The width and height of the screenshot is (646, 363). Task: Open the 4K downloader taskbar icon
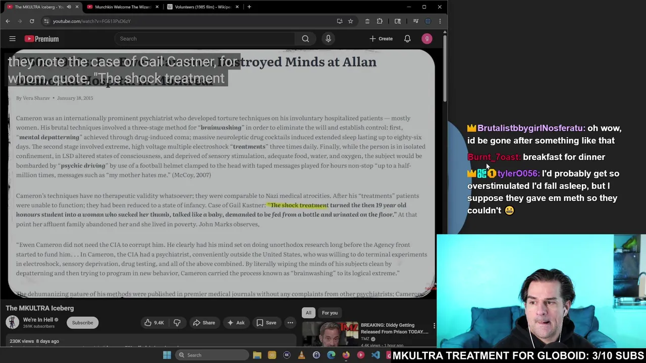pyautogui.click(x=287, y=355)
